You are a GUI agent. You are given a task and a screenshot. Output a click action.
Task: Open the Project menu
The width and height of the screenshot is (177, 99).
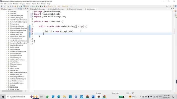pos(34,4)
